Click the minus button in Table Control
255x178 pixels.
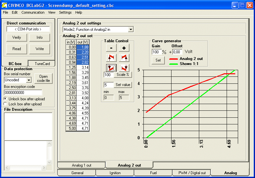[x=111, y=48]
